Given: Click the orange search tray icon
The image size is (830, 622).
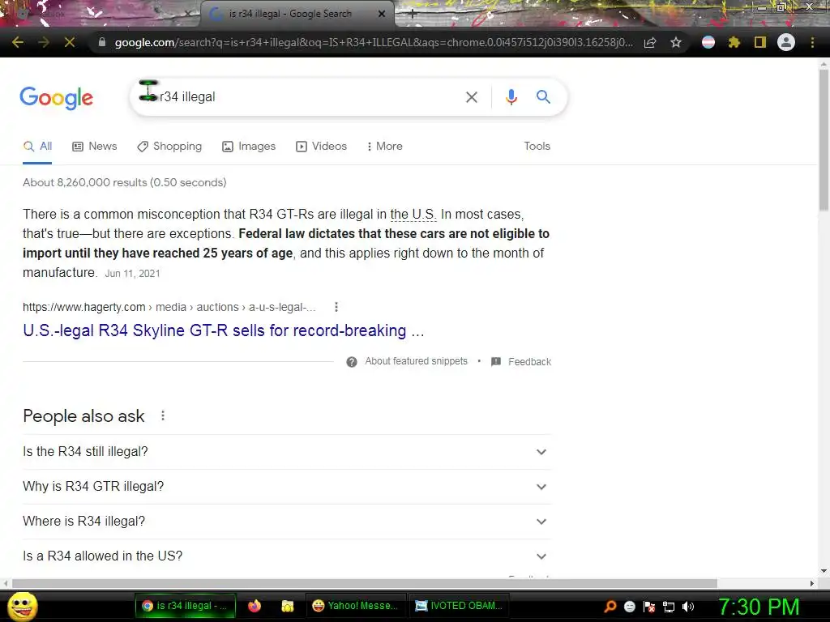Looking at the screenshot, I should 610,607.
